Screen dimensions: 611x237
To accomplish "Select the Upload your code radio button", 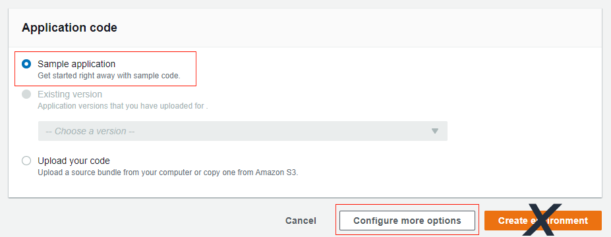I will (x=26, y=161).
